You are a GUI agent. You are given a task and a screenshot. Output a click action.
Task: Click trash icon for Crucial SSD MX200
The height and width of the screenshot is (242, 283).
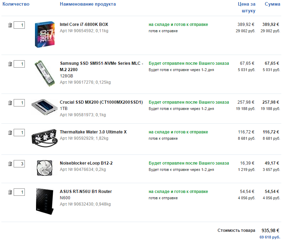pyautogui.click(x=10, y=103)
